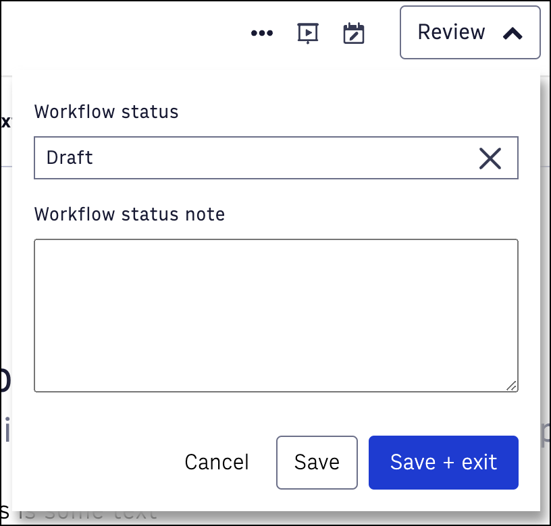Grab the textarea resize handle
The image size is (551, 526).
[x=512, y=386]
